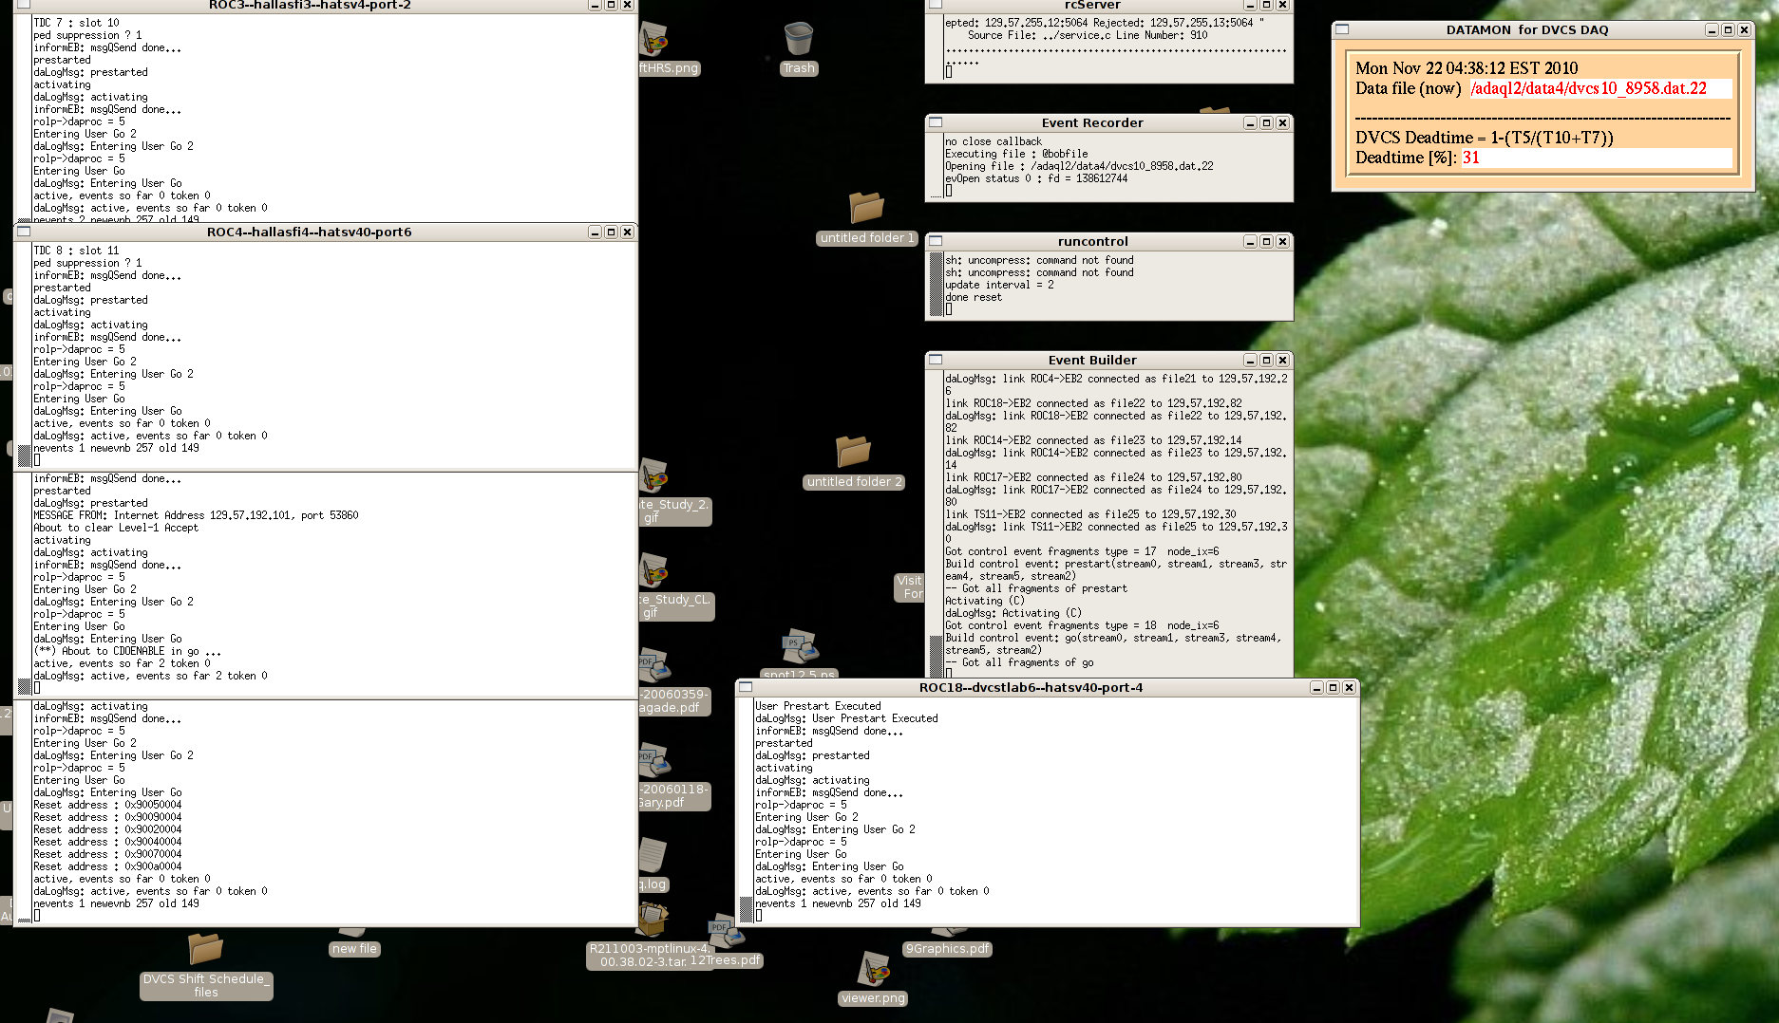Screen dimensions: 1779x1023
Task: Click 'done reset' line in runcontrol
Action: 974,297
